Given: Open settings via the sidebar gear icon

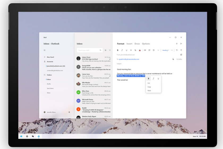Looking at the screenshot, I should click(69, 112).
